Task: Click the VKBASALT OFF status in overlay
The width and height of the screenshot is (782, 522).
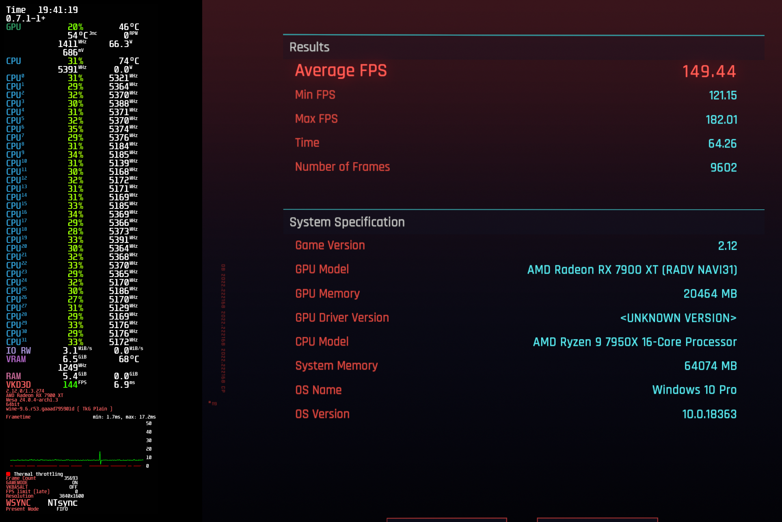Action: (x=73, y=487)
